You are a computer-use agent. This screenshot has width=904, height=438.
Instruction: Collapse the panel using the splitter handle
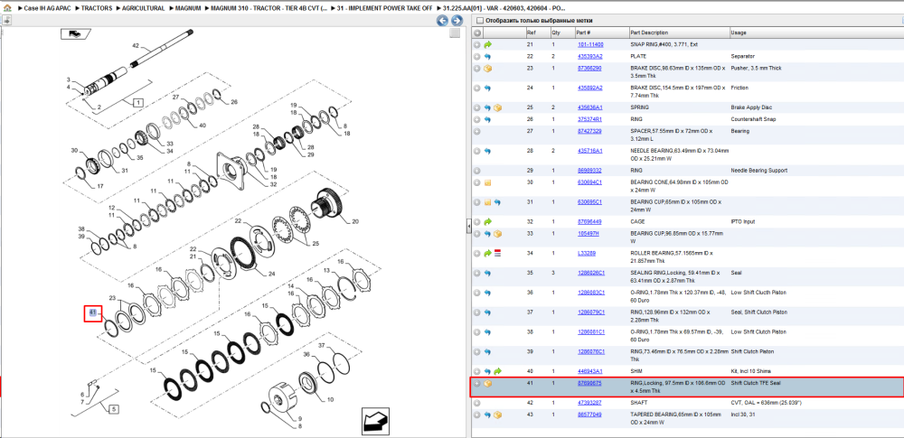click(x=467, y=228)
